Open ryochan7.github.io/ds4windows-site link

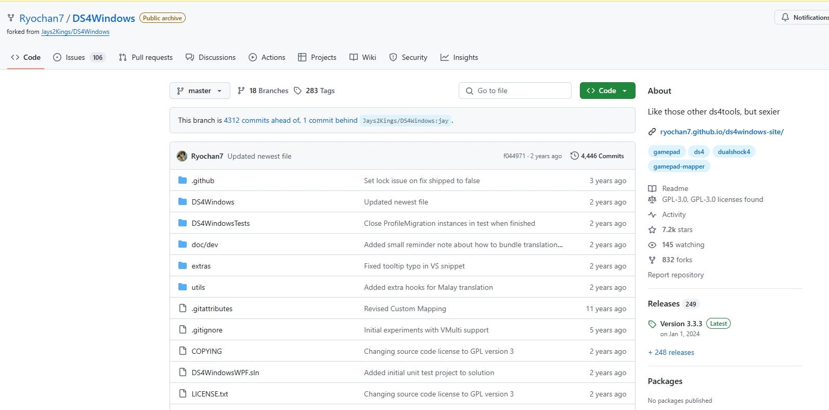722,132
